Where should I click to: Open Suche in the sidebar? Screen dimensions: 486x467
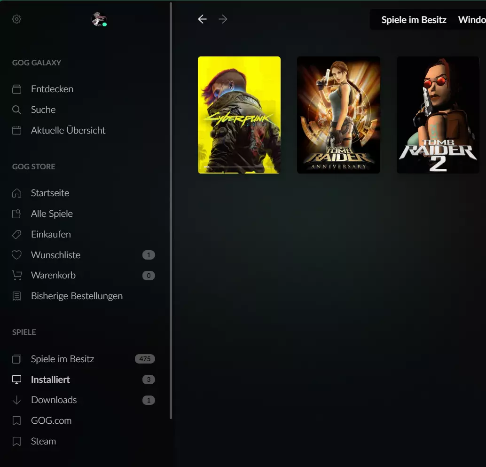pyautogui.click(x=43, y=110)
